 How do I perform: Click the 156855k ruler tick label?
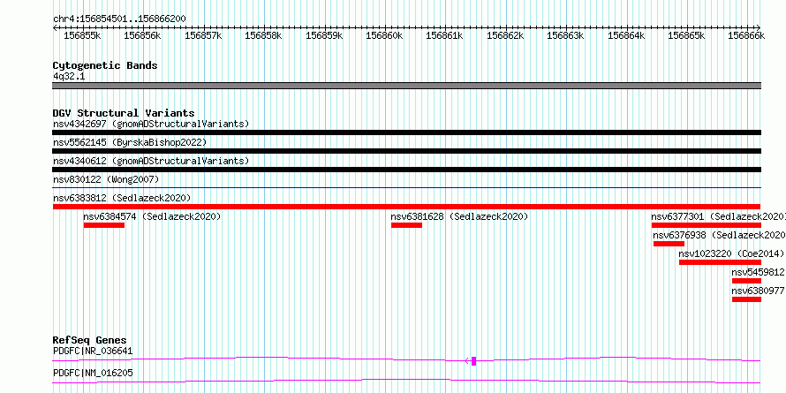click(82, 35)
